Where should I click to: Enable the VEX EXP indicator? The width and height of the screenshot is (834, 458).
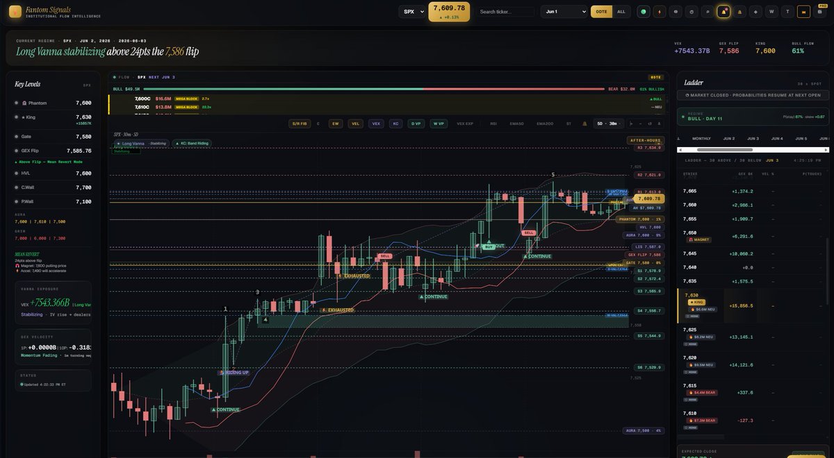[465, 124]
